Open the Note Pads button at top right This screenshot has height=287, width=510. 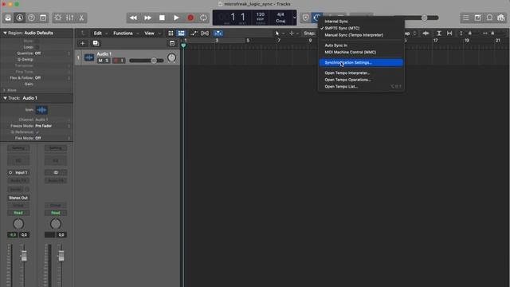tap(477, 18)
